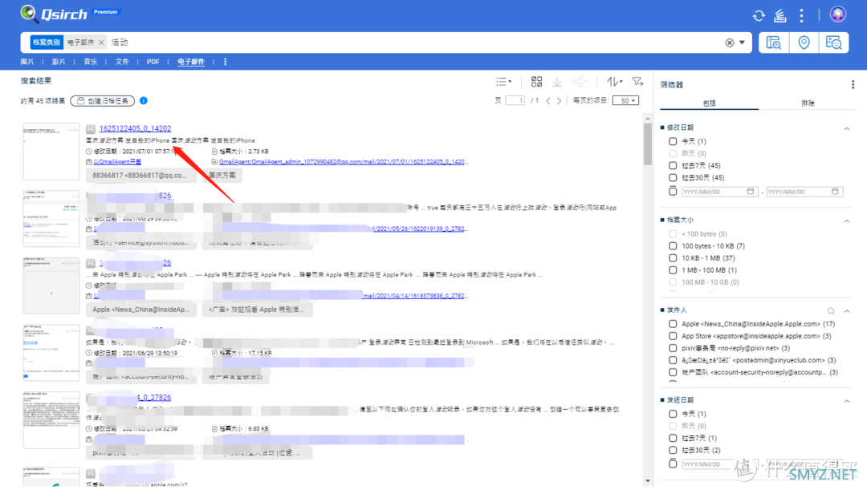Check 10 KB - 1 MB (37) size filter

(673, 258)
